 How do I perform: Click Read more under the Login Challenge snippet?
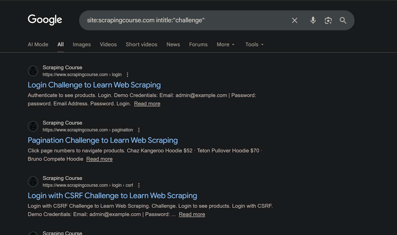point(147,104)
